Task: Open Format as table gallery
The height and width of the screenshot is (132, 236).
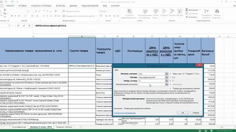Action: [x=145, y=14]
